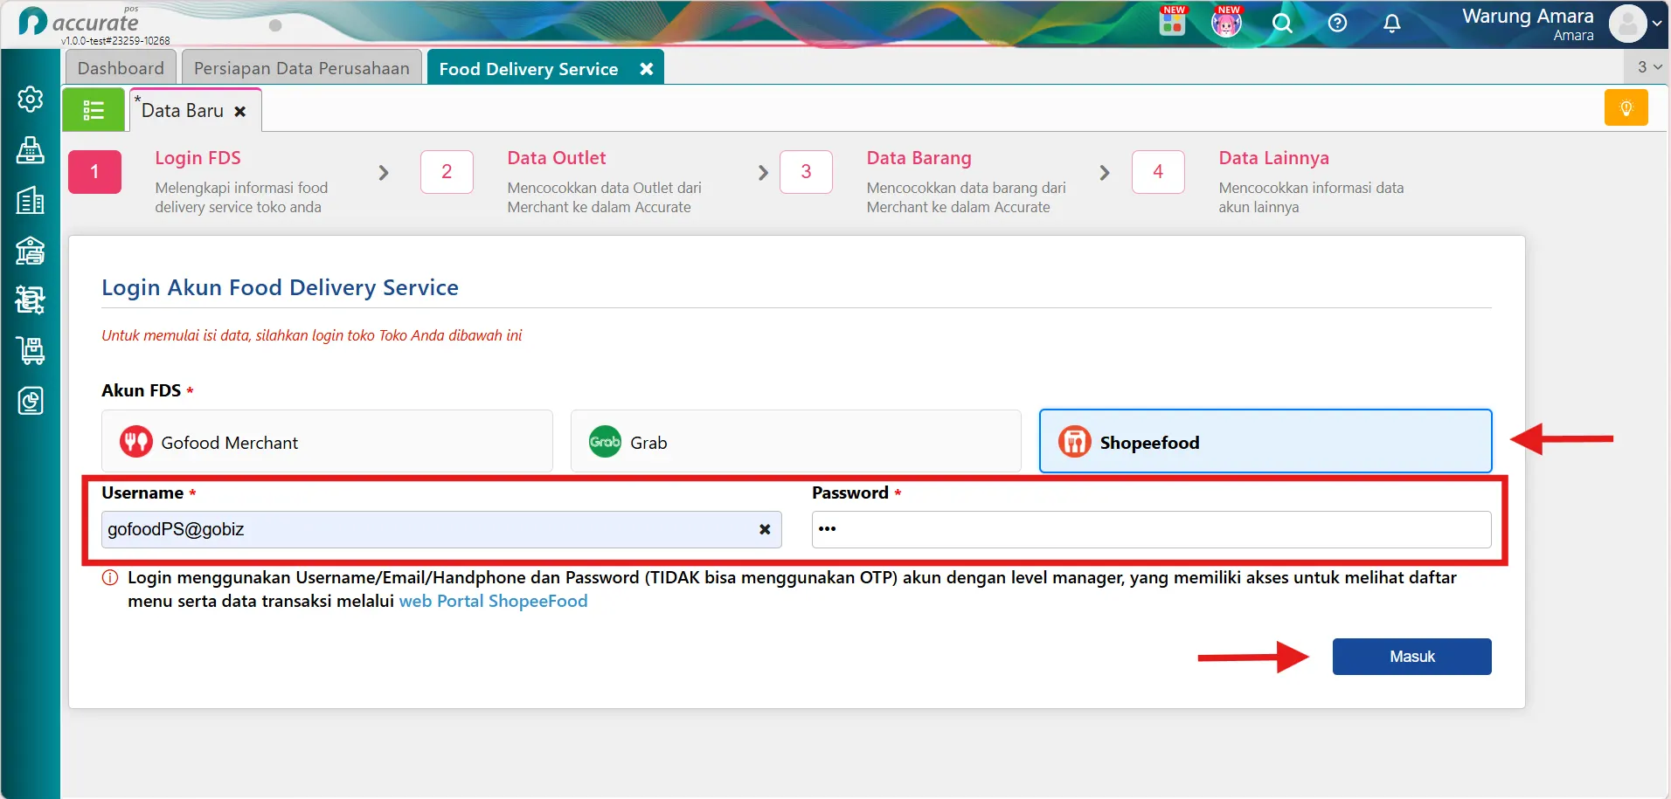
Task: Close the Food Delivery Service tab
Action: tap(647, 69)
